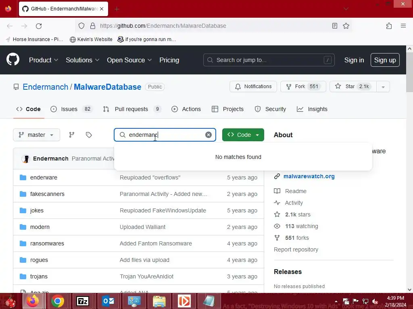
Task: Click the Activity link in About
Action: [294, 203]
